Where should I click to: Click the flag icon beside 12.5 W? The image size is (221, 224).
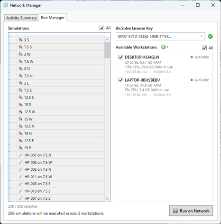20,112
